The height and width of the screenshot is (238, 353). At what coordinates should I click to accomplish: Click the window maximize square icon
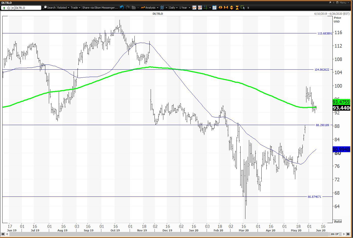coord(337,3)
